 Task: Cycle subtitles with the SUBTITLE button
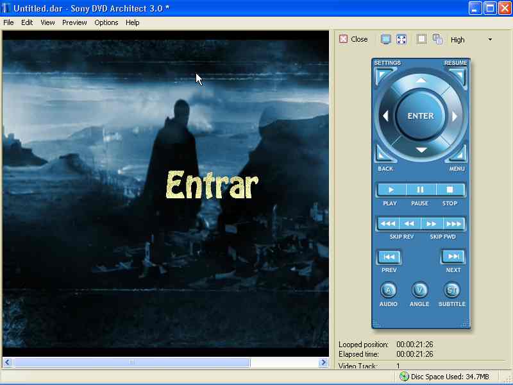[452, 290]
